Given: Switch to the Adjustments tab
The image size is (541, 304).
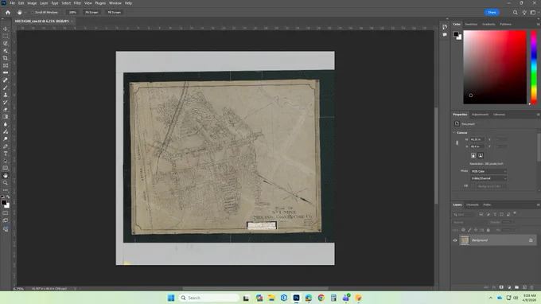Looking at the screenshot, I should point(480,115).
